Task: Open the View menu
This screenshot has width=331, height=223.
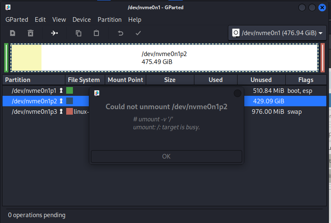Action: [59, 20]
